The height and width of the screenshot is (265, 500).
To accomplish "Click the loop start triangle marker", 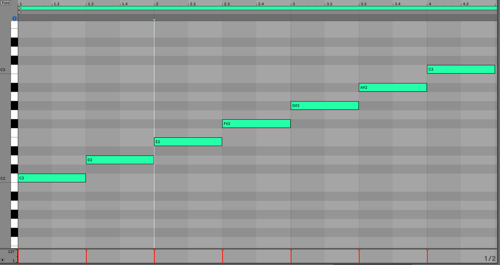I will click(x=20, y=8).
